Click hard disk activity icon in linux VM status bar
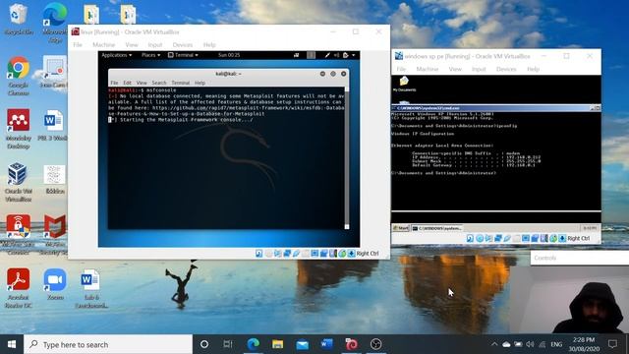Screen dimensions: 629x354 coord(259,254)
